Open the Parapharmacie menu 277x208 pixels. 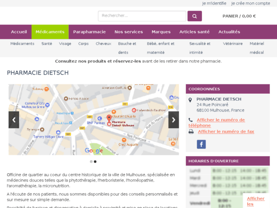tap(89, 32)
